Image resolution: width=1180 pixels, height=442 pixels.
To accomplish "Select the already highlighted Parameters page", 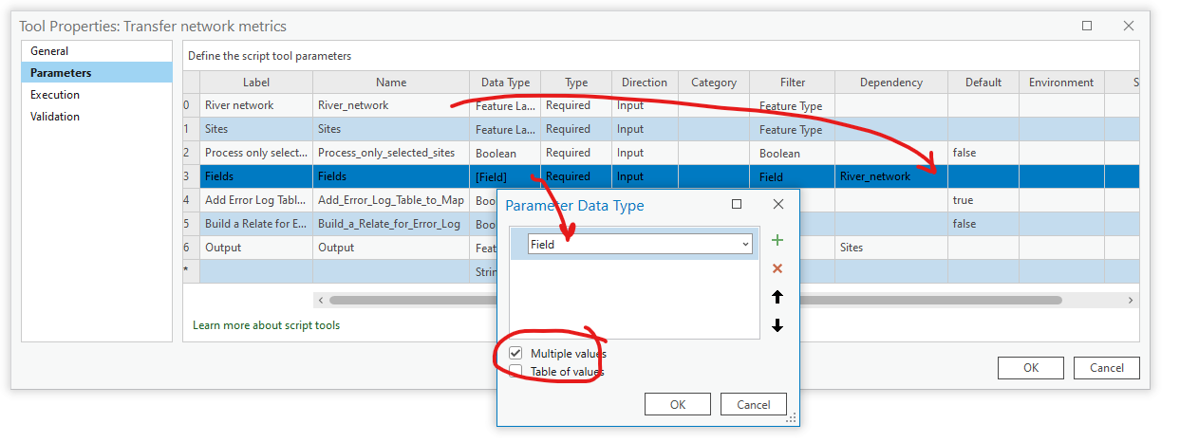I will 61,73.
